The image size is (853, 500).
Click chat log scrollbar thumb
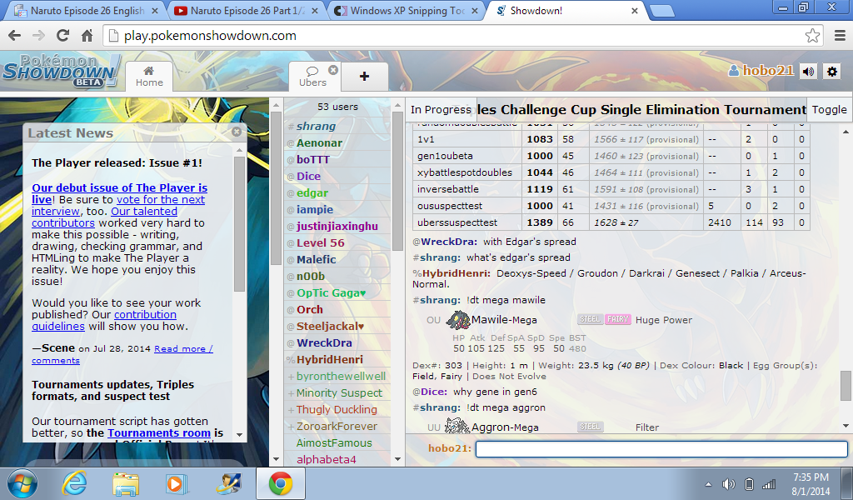click(x=846, y=385)
